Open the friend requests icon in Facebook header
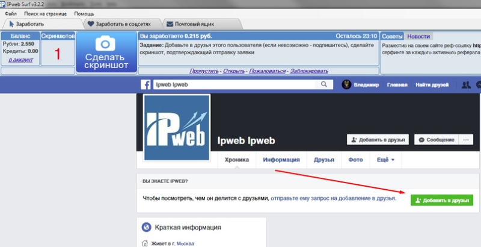The width and height of the screenshot is (481, 247). coord(465,86)
